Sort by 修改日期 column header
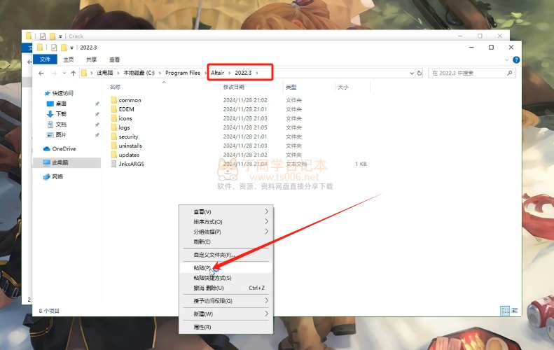 [x=233, y=87]
